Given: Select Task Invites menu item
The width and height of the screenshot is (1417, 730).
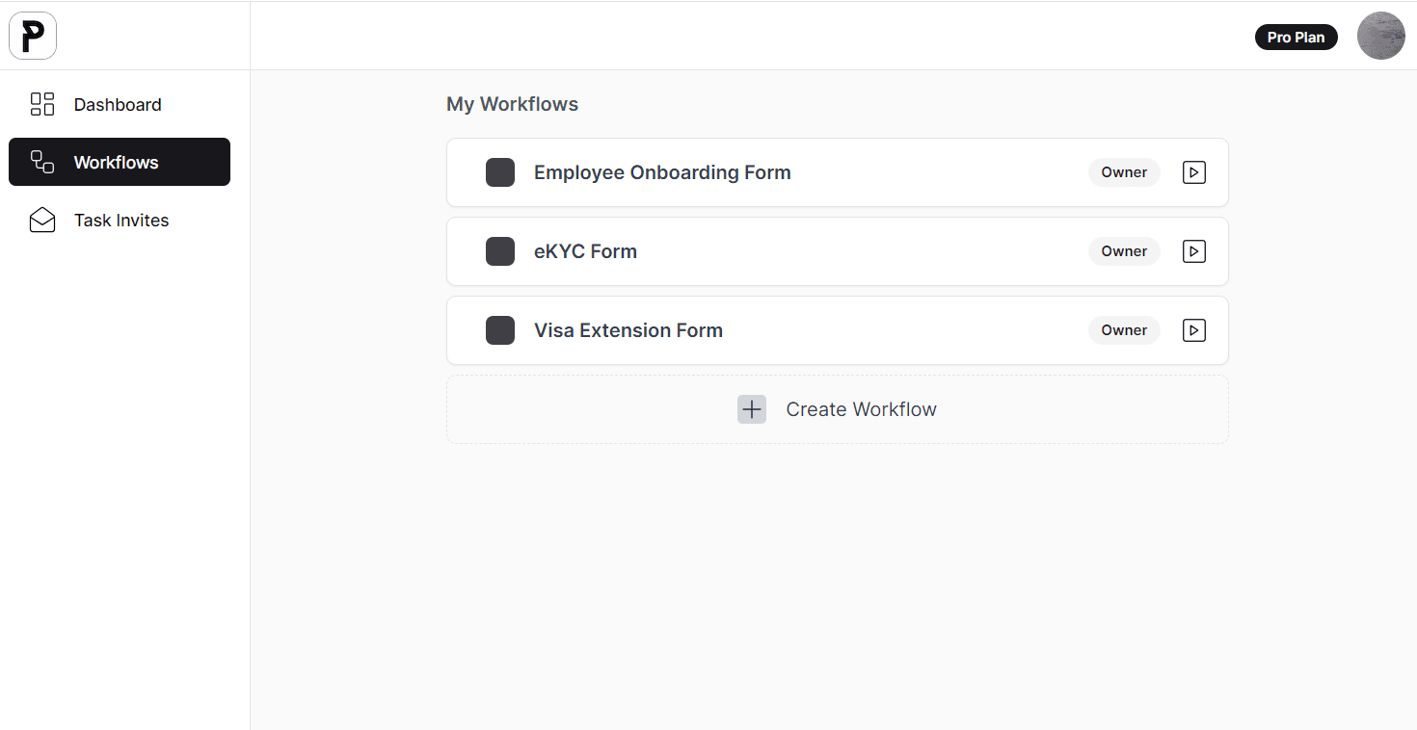Looking at the screenshot, I should tap(120, 221).
